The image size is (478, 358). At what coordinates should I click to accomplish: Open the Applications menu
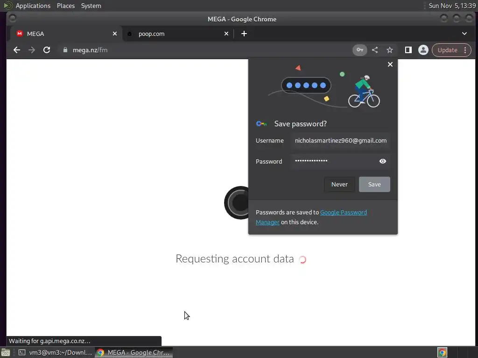[33, 6]
